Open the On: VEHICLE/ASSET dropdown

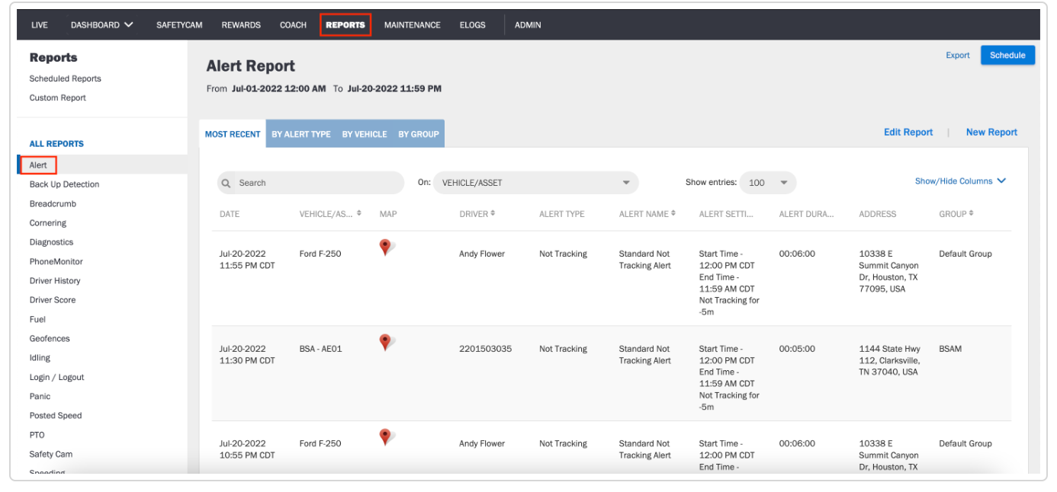536,183
